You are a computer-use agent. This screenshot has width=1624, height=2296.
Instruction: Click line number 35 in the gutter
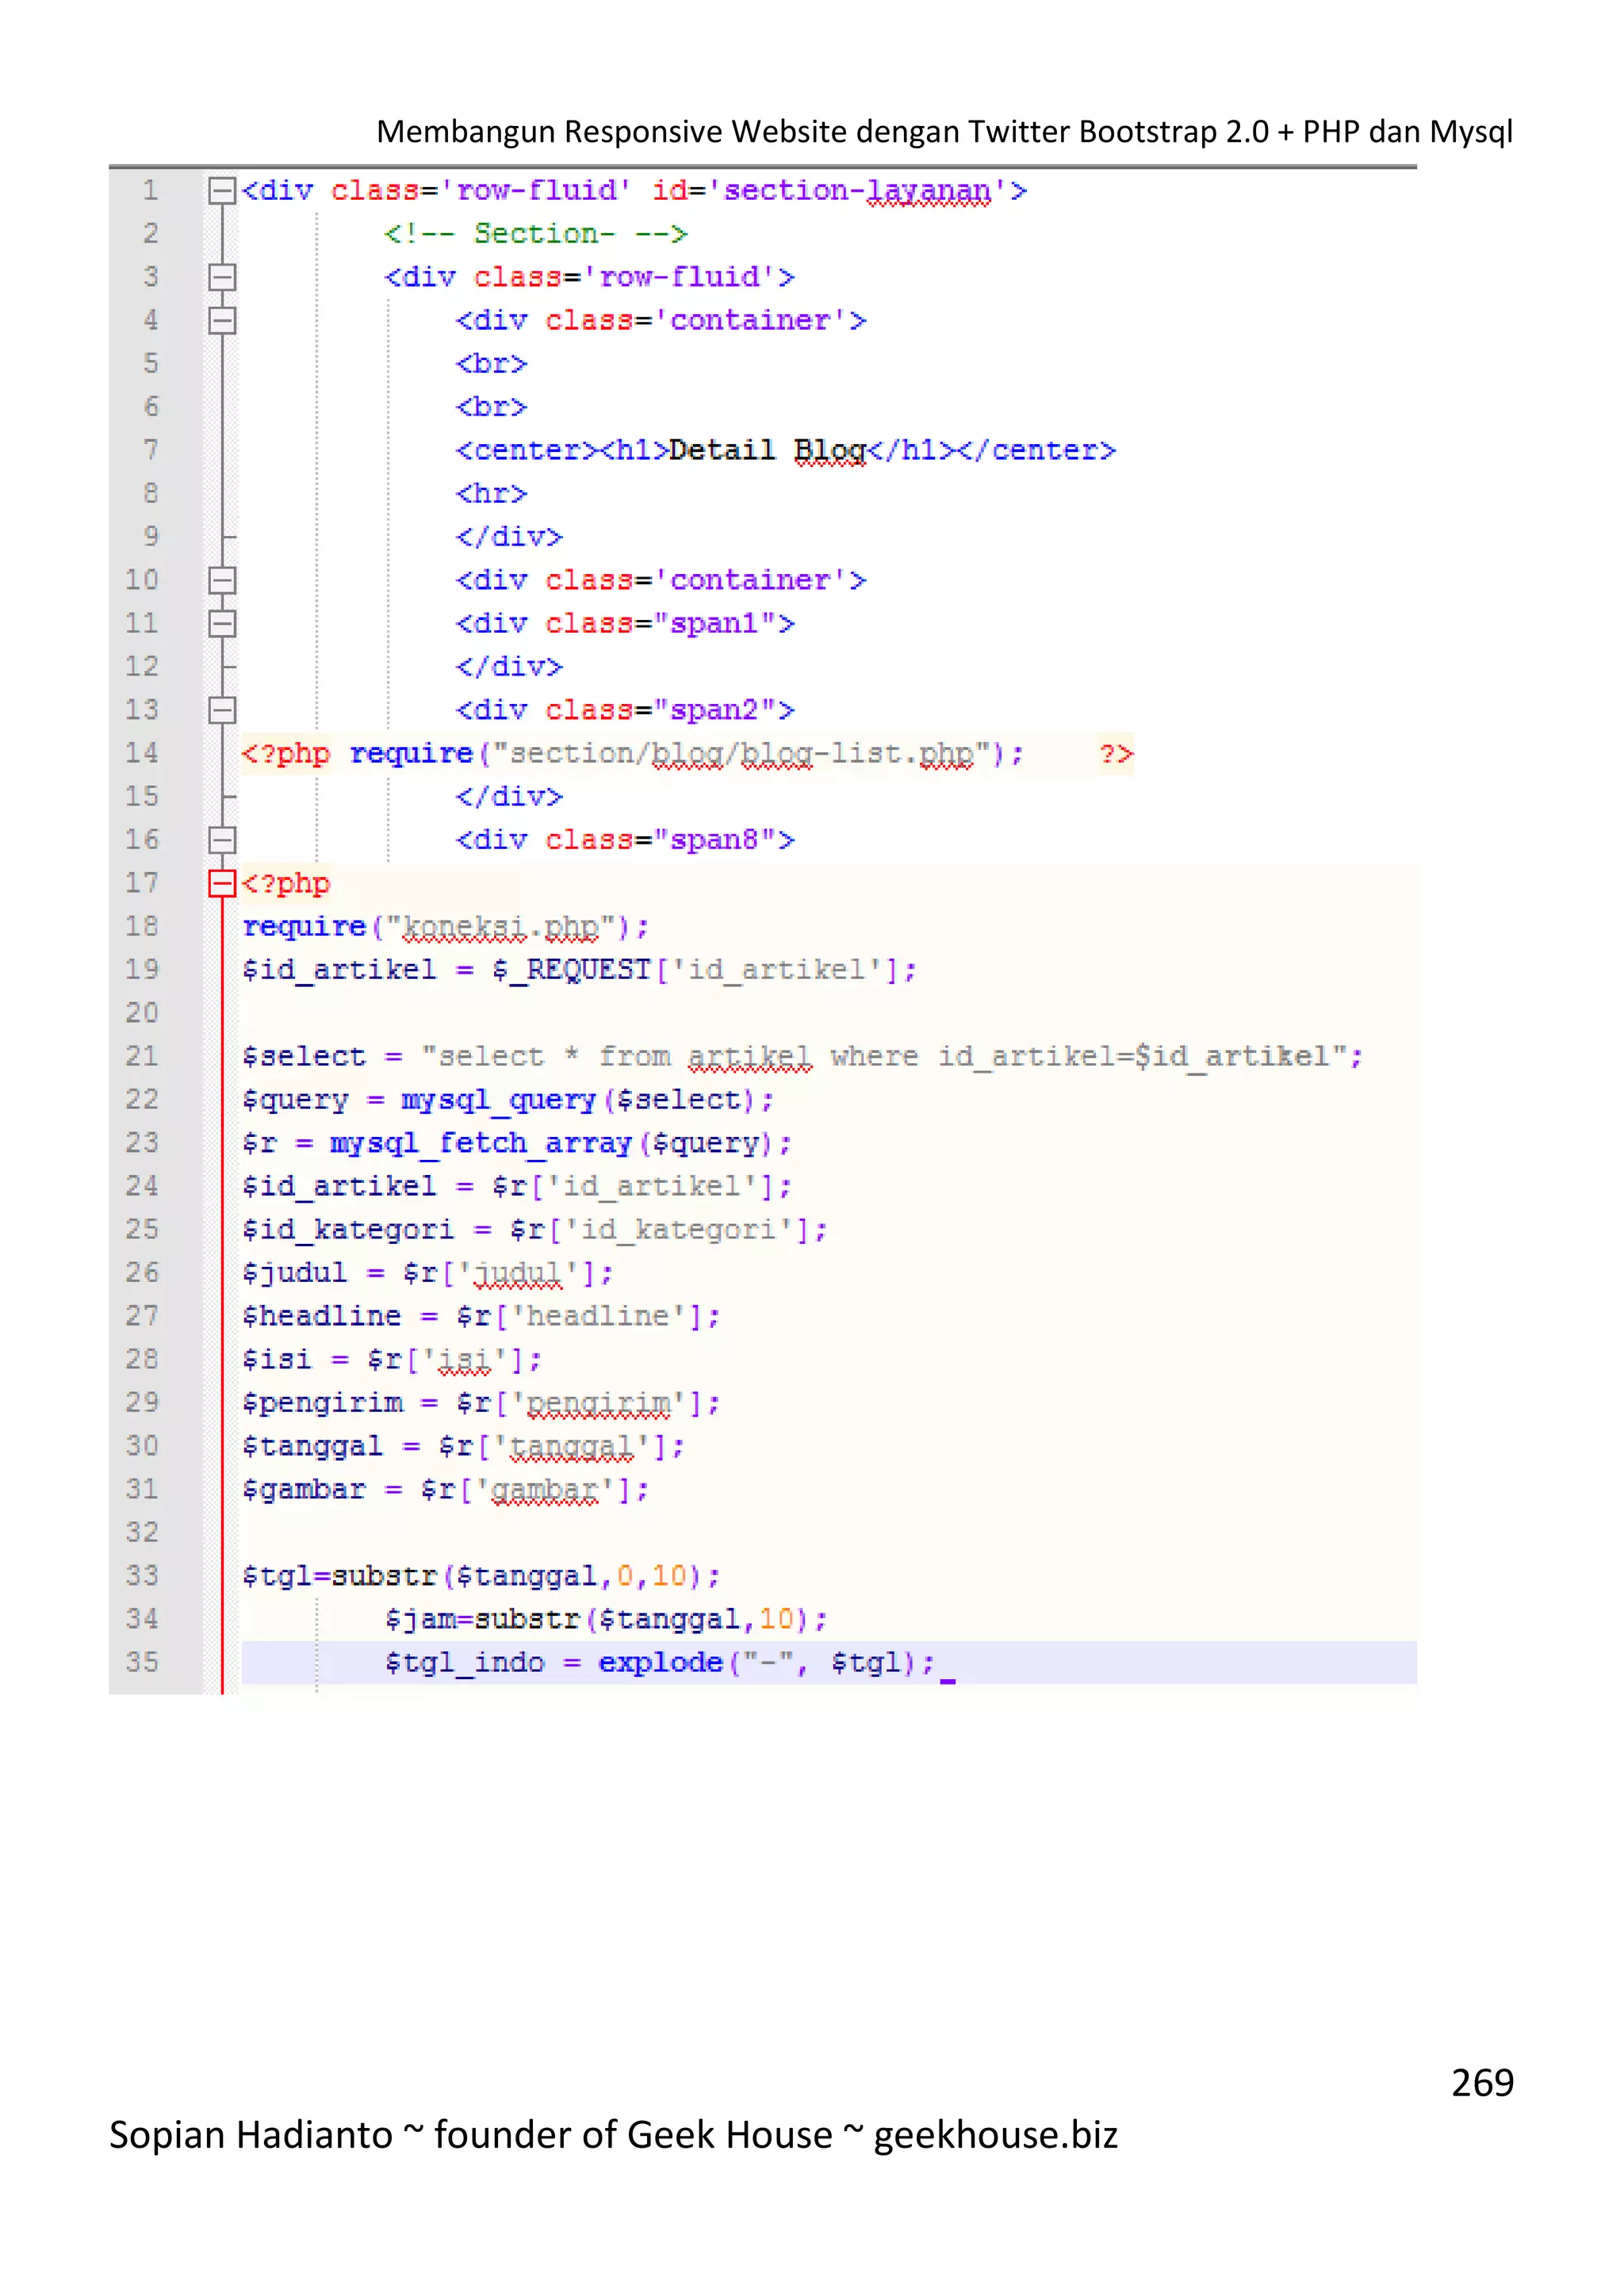142,1662
